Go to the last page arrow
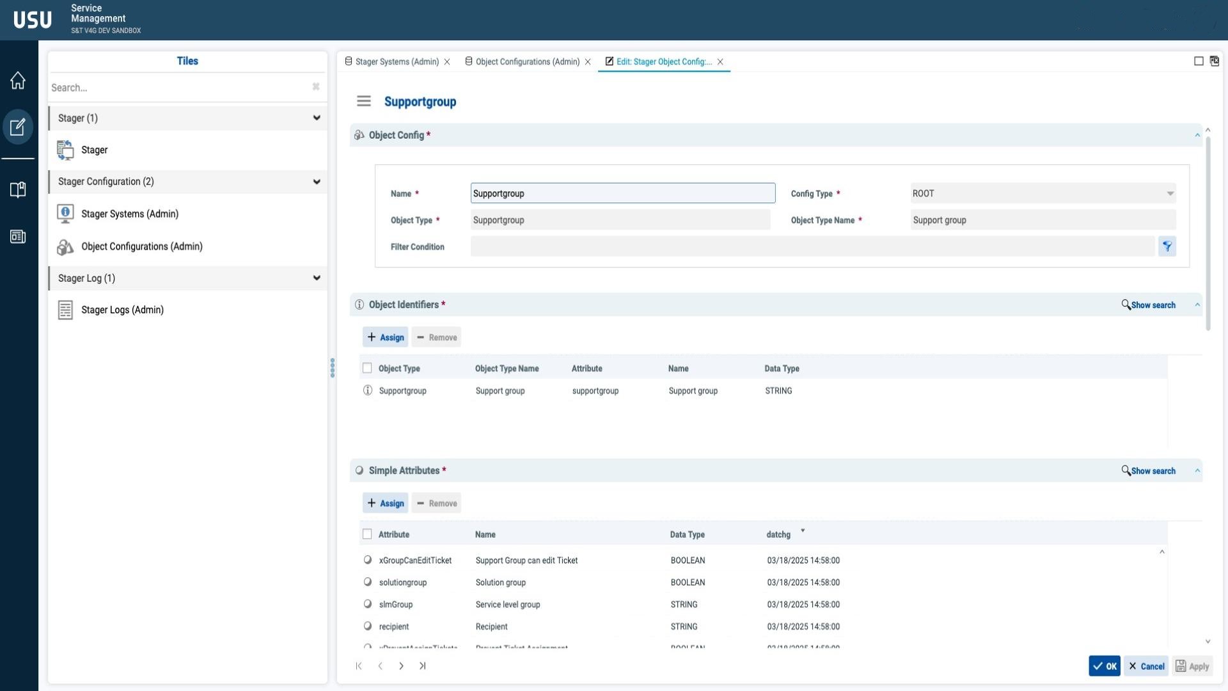The width and height of the screenshot is (1228, 691). coord(423,666)
